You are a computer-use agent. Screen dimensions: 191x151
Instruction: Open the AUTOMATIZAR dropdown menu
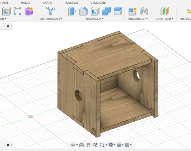[x=51, y=19]
